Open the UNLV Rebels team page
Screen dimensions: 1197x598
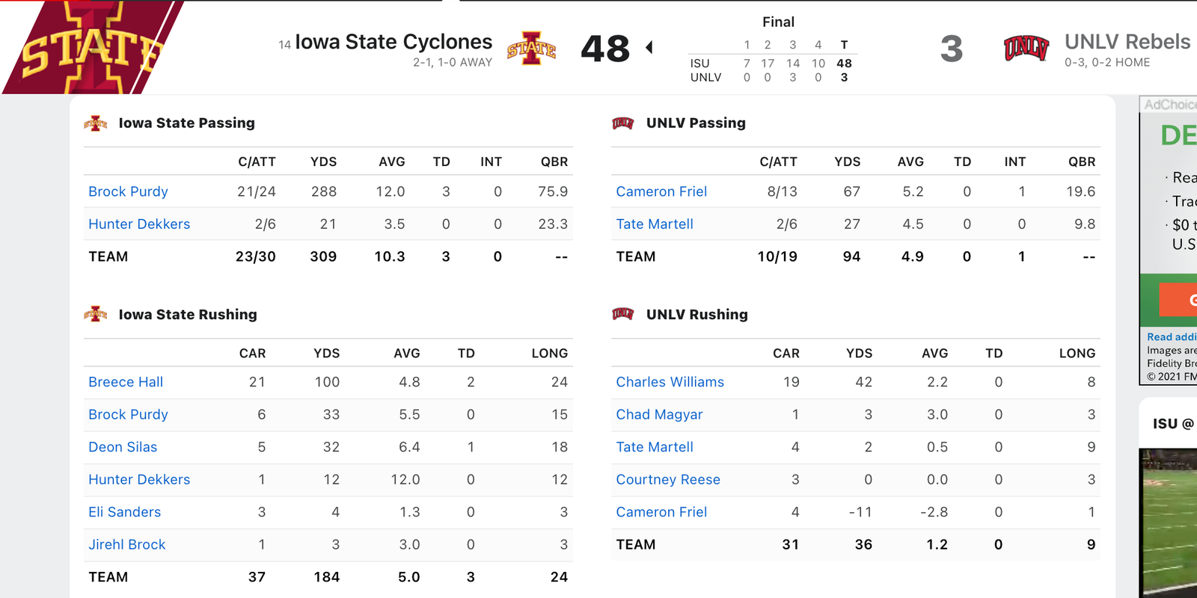click(x=1127, y=42)
